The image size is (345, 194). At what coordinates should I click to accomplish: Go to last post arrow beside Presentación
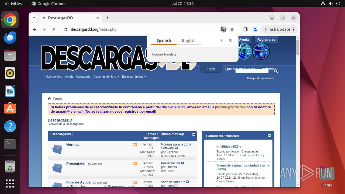pyautogui.click(x=182, y=163)
